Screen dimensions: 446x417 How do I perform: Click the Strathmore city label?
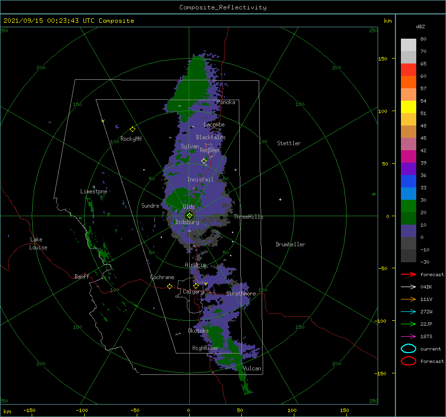241,293
